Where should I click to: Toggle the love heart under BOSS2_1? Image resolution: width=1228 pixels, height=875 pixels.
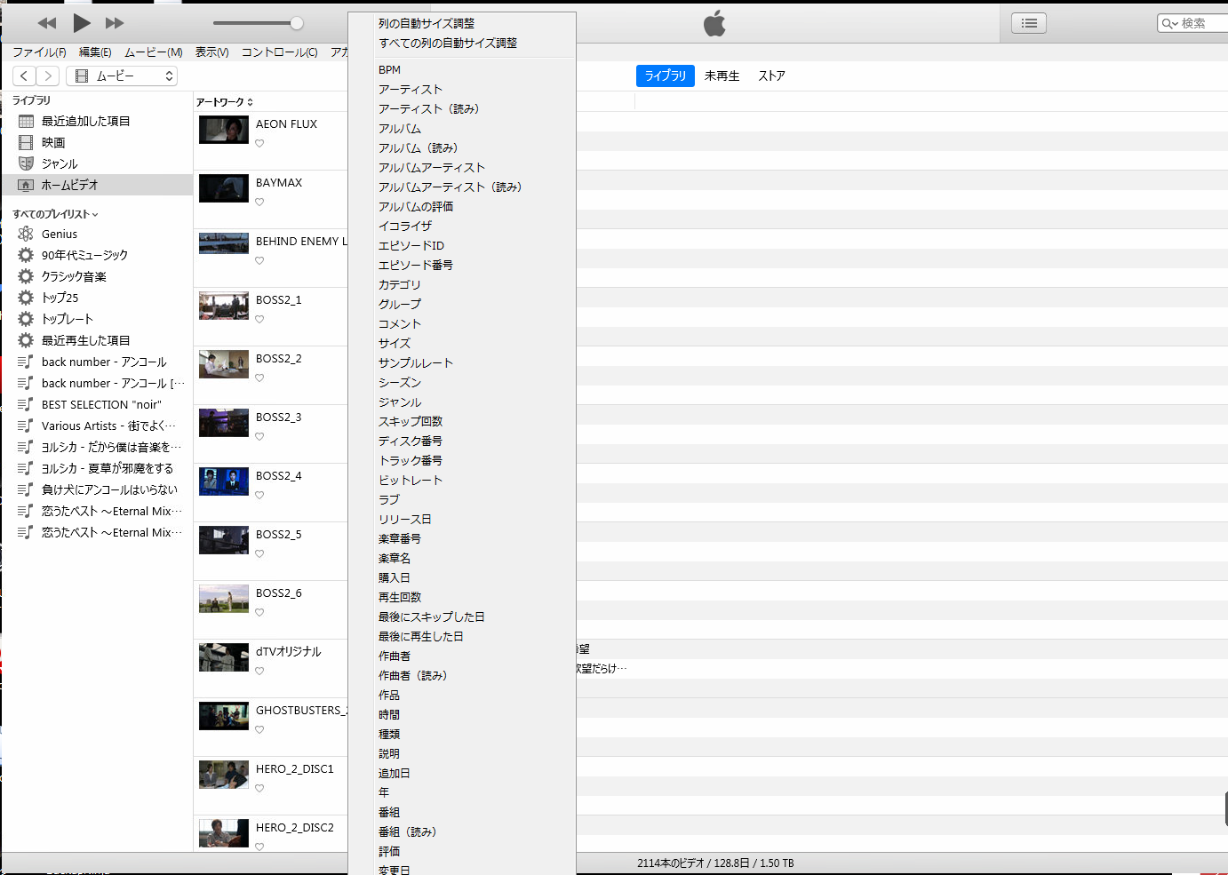click(x=259, y=320)
